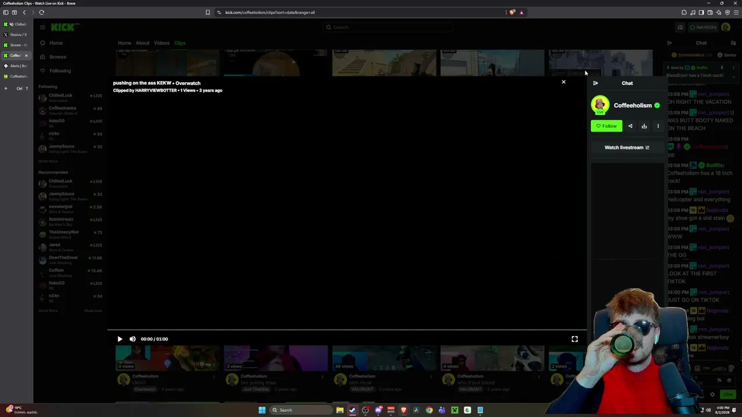
Task: Play the clip in the video player
Action: 119,339
